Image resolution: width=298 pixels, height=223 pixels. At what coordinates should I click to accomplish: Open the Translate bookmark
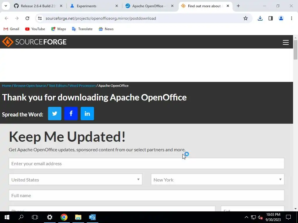point(82,29)
